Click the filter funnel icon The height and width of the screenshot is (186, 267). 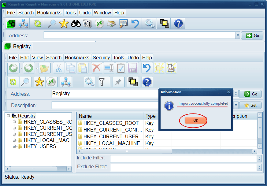tap(102, 82)
